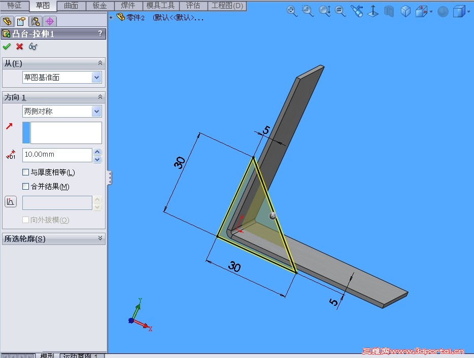474x358 pixels.
Task: Open the ConfigurationManager tab icon
Action: (x=36, y=21)
